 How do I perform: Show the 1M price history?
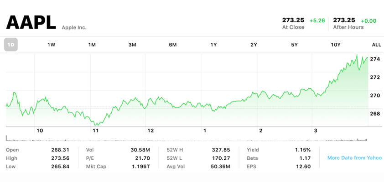pos(92,45)
